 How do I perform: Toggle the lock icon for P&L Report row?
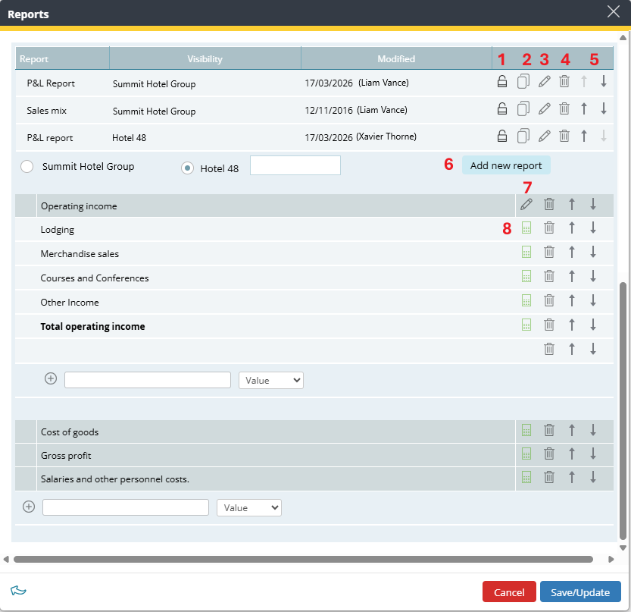501,81
